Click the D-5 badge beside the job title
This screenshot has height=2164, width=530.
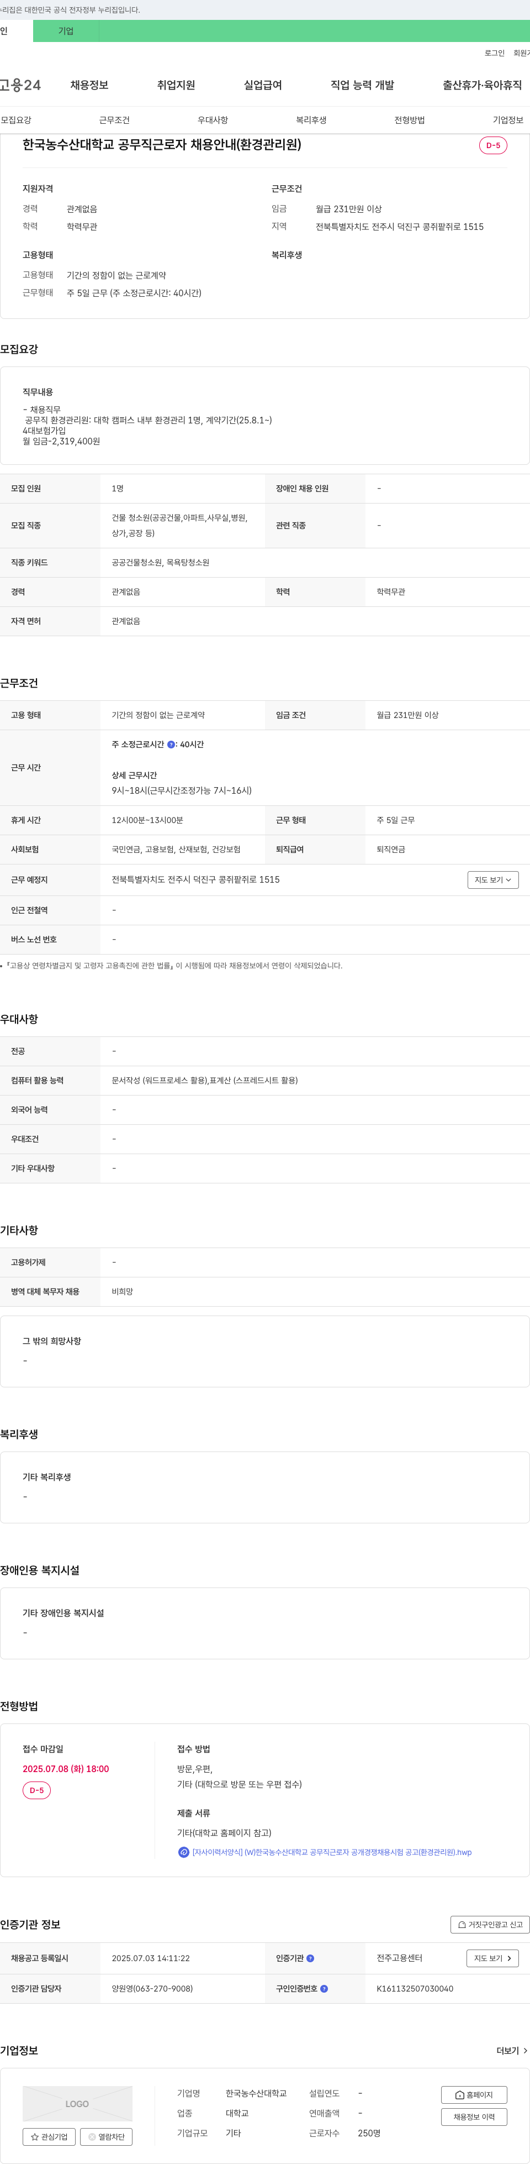493,145
